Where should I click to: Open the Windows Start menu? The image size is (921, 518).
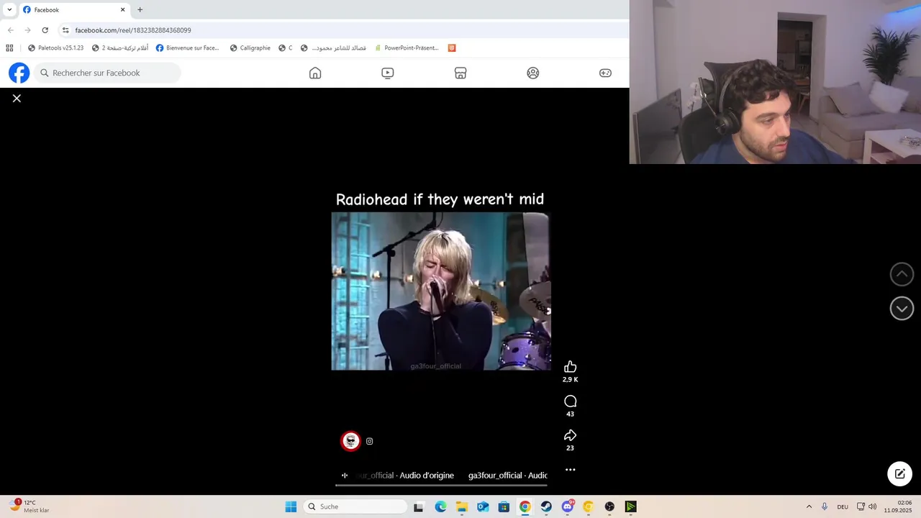point(291,506)
